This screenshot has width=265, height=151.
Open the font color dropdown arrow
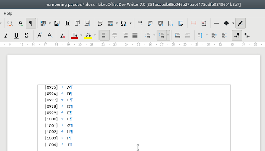click(81, 35)
